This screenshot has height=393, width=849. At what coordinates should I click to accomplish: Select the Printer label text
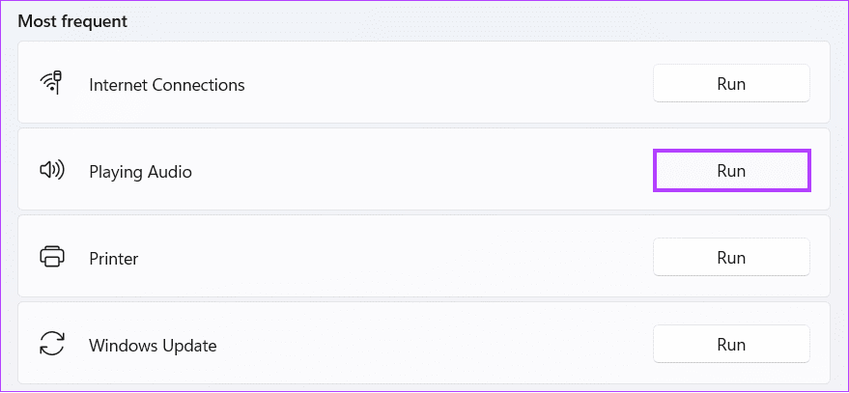coord(114,259)
